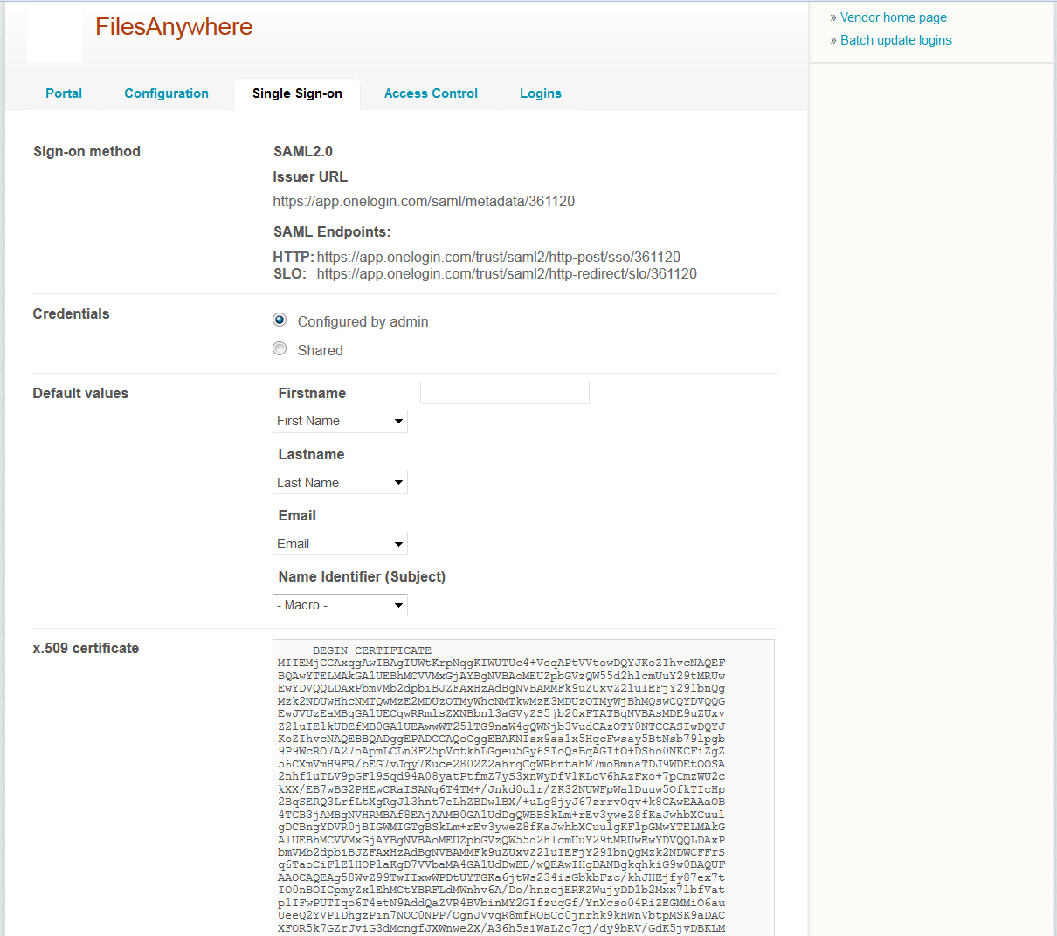Click the Email field label
This screenshot has height=936, width=1057.
tap(297, 516)
